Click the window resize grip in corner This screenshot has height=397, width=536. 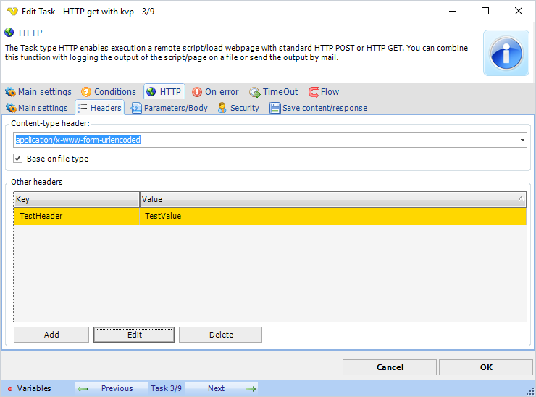click(x=530, y=392)
